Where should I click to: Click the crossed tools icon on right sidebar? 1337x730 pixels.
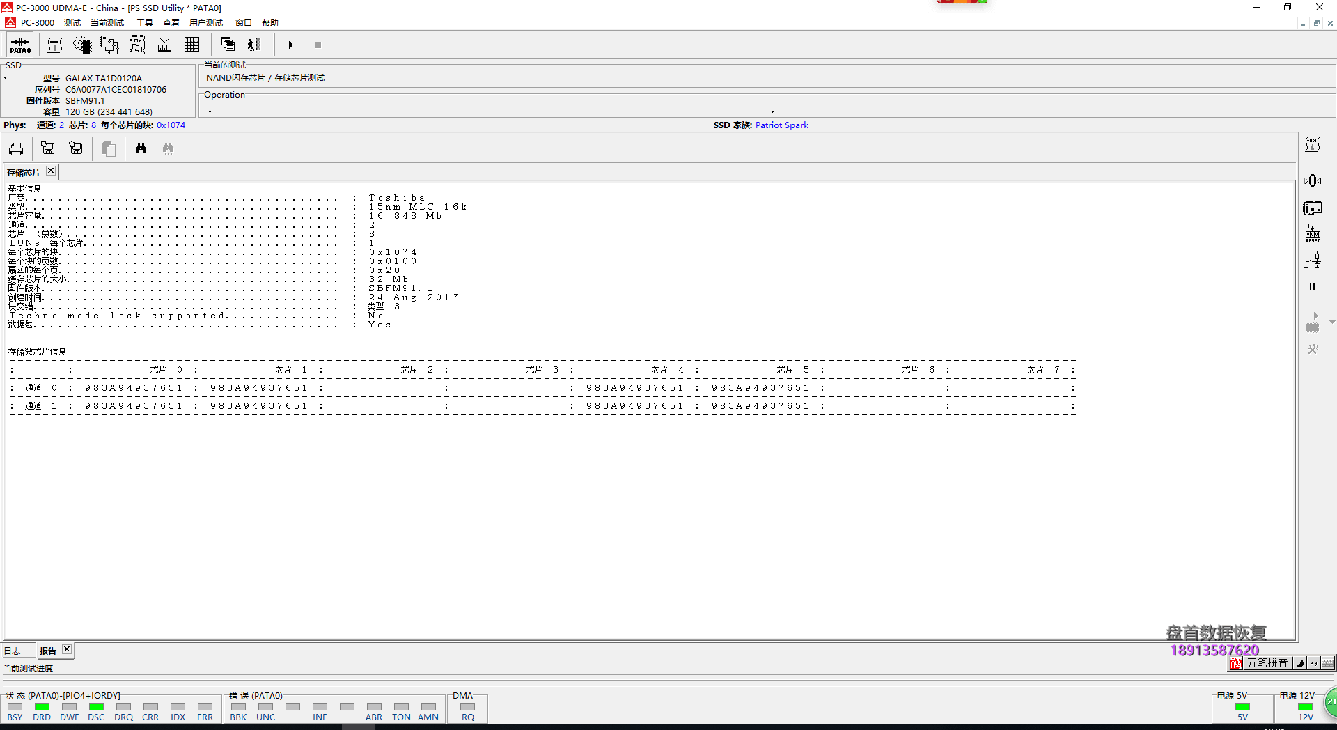click(1313, 349)
